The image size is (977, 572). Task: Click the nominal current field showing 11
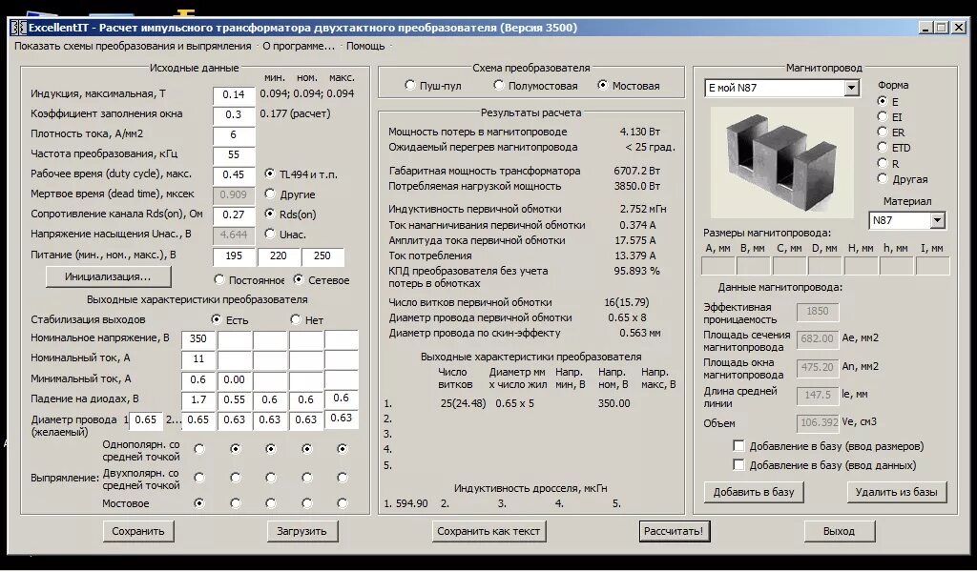(x=198, y=359)
